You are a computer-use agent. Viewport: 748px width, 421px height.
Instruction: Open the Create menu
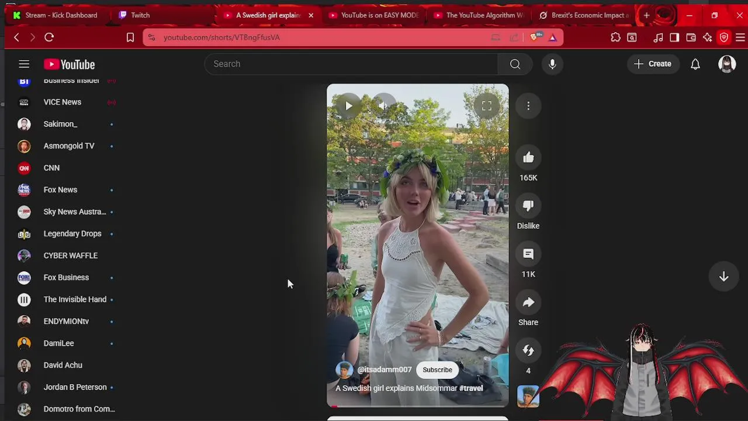(653, 64)
